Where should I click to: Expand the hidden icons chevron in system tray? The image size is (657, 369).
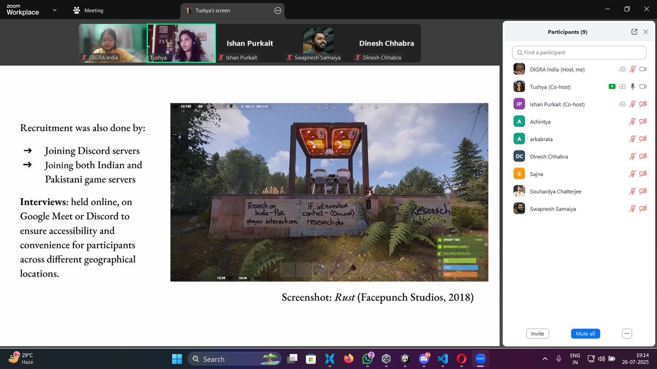point(545,359)
